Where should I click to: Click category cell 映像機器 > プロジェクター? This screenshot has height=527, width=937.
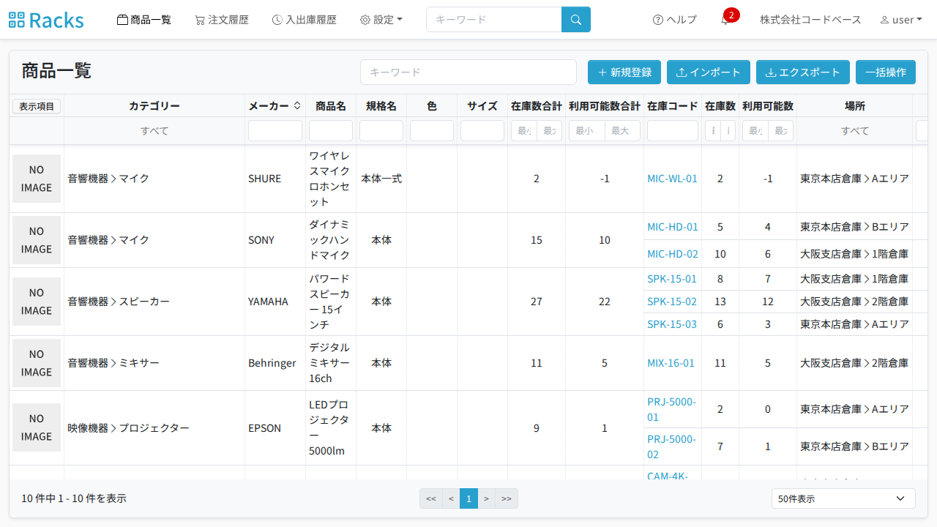129,427
